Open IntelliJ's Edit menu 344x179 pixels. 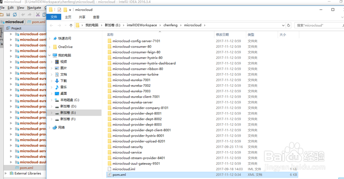tap(11, 8)
